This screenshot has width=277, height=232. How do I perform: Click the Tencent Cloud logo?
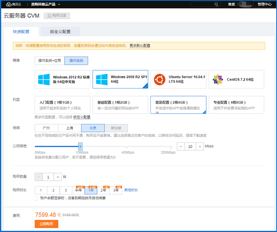pos(13,4)
